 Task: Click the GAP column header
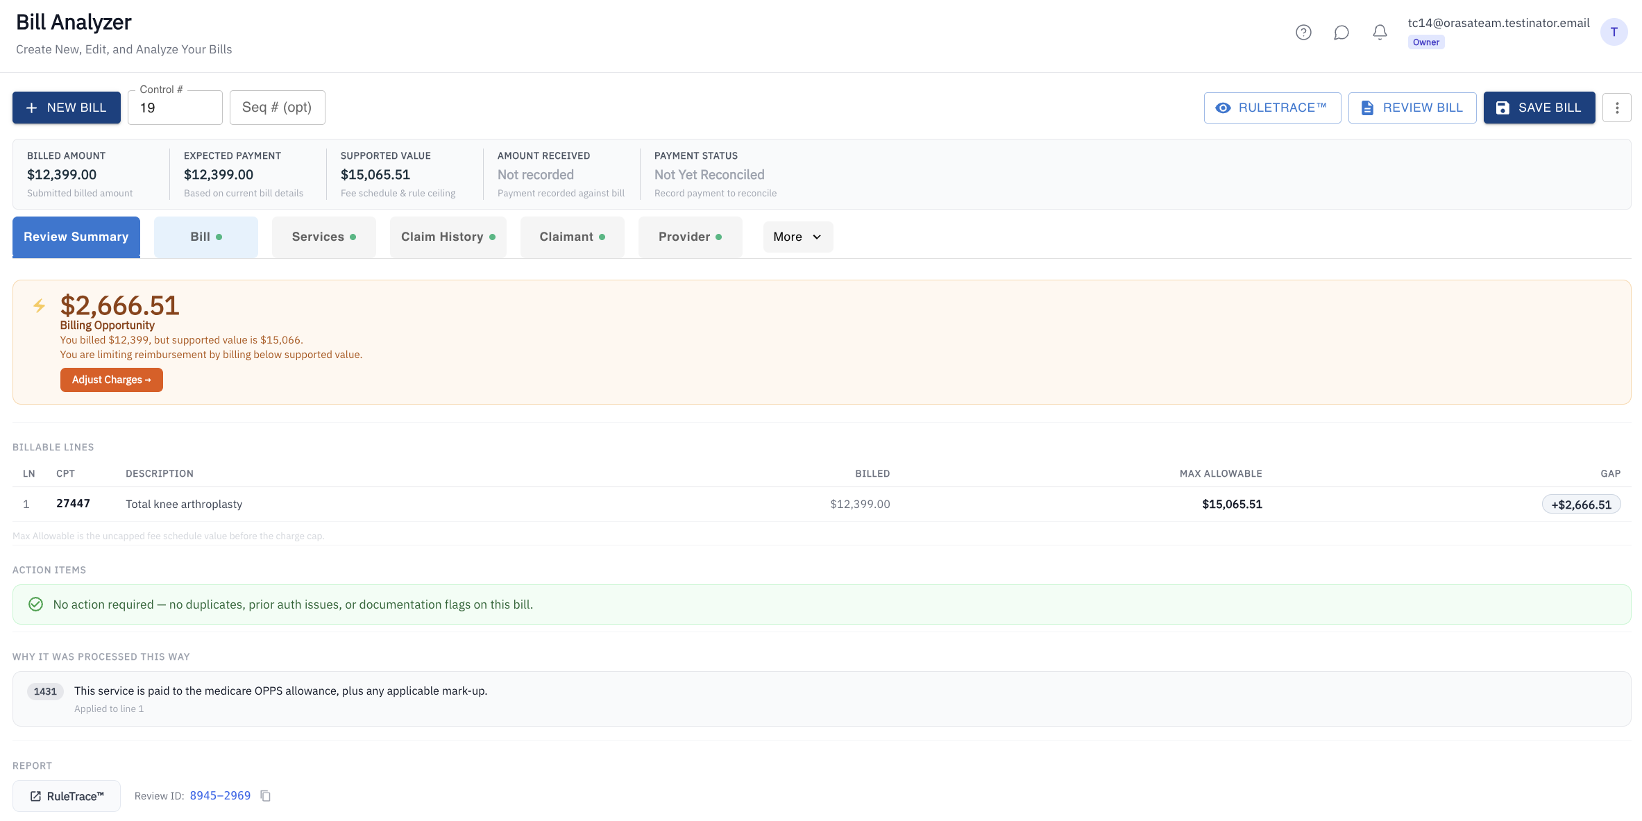pyautogui.click(x=1610, y=473)
